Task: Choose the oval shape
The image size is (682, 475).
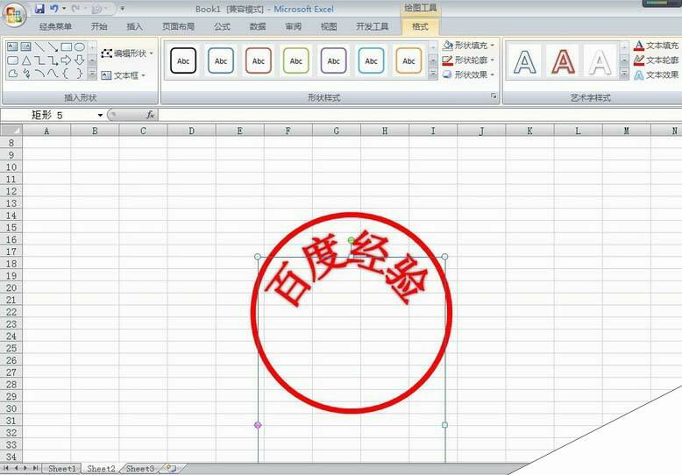Action: click(x=79, y=47)
